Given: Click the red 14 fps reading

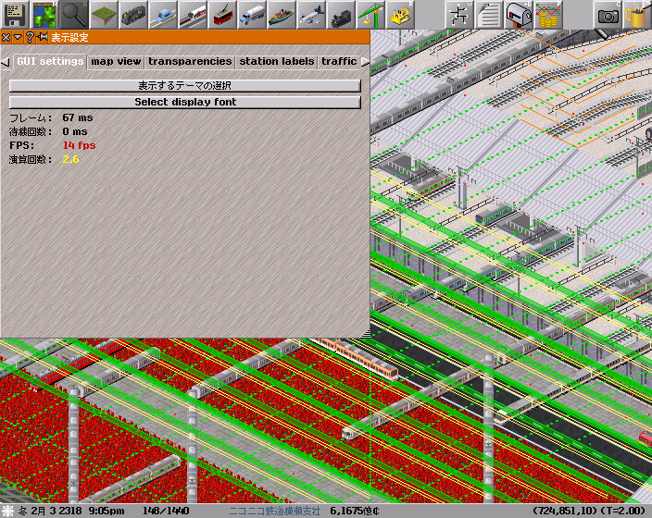Looking at the screenshot, I should 79,145.
